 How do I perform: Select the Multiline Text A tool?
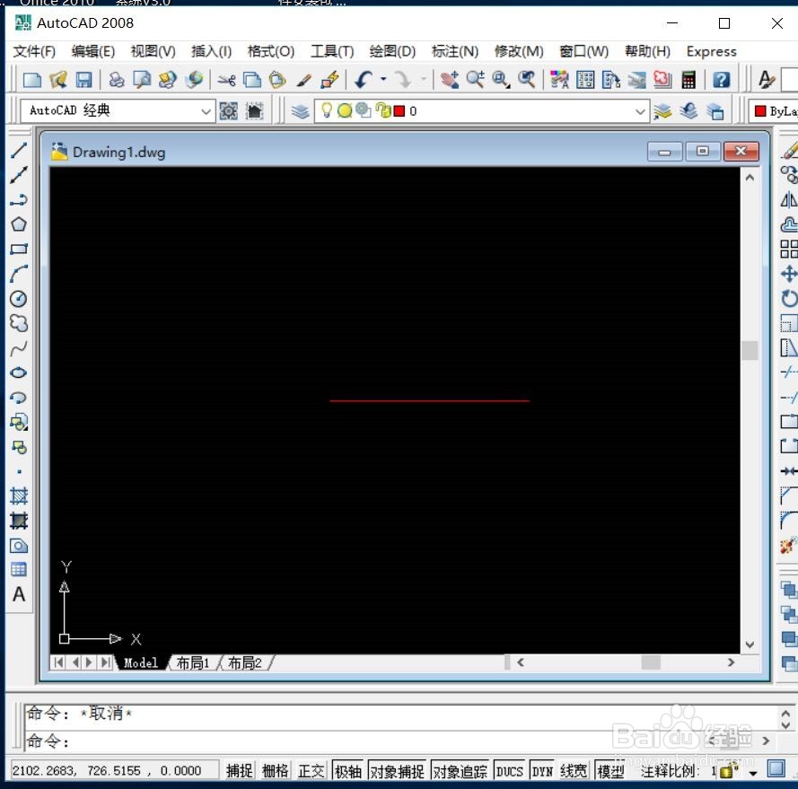pyautogui.click(x=19, y=594)
